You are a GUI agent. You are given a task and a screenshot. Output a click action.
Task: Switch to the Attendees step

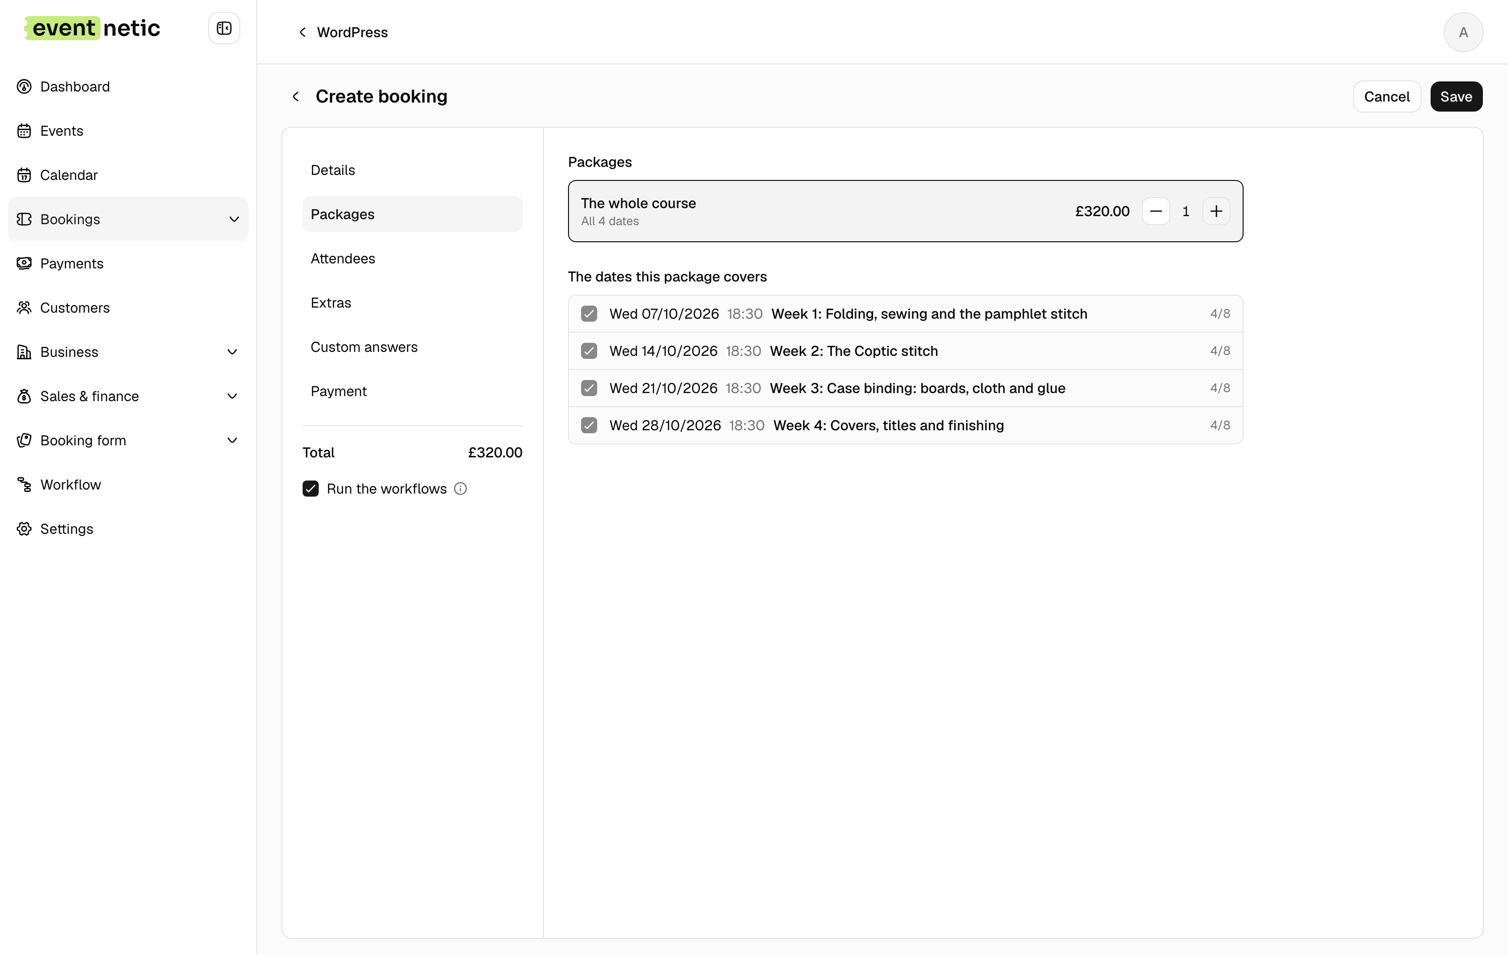tap(412, 259)
